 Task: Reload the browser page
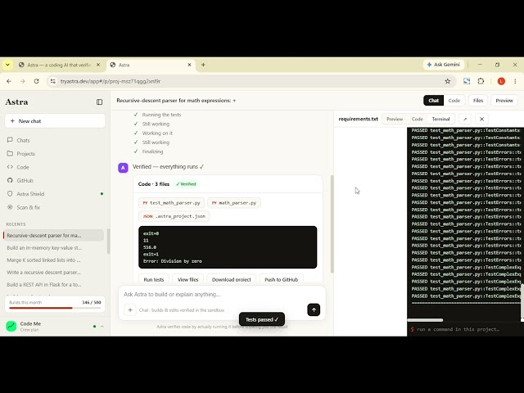(36, 81)
